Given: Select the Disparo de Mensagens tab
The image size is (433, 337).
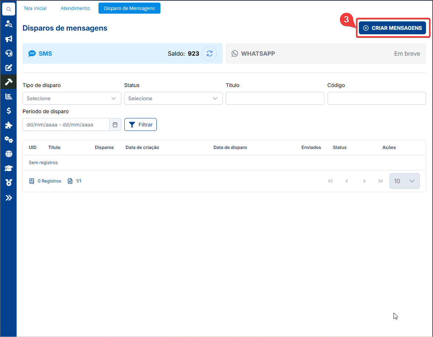Looking at the screenshot, I should pos(129,8).
